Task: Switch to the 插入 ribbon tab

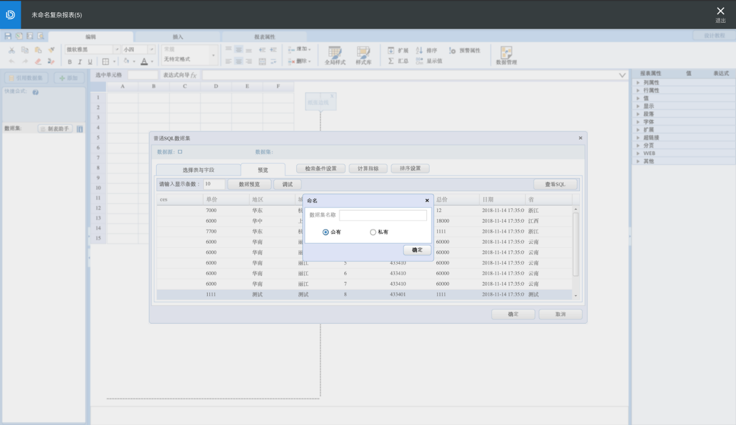Action: coord(178,36)
